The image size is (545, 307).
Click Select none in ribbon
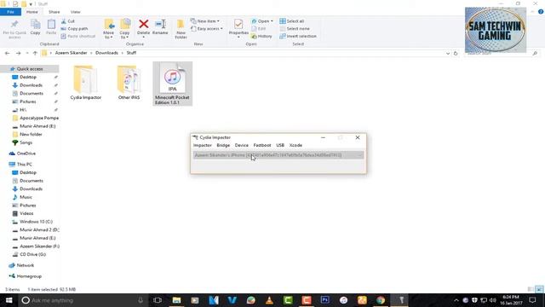tap(295, 28)
